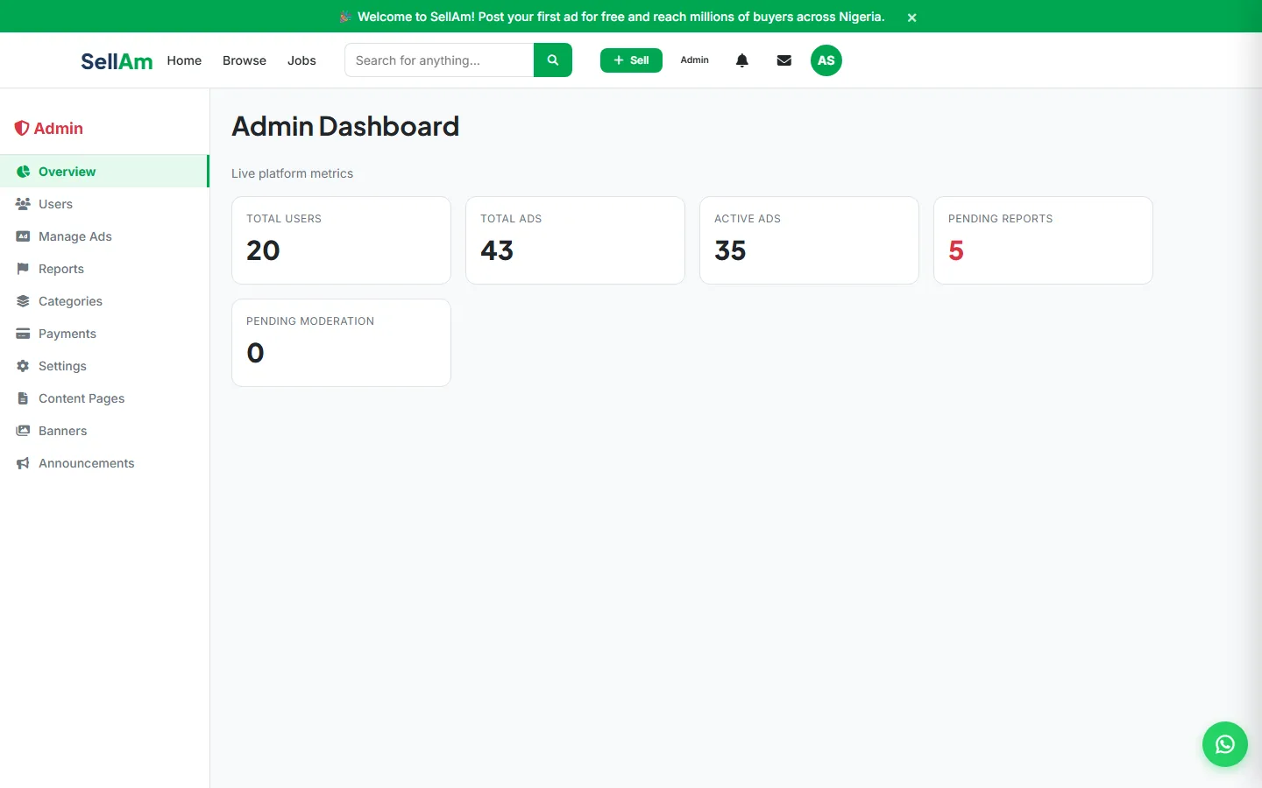Click the Pending Reports card
This screenshot has width=1262, height=788.
1043,240
